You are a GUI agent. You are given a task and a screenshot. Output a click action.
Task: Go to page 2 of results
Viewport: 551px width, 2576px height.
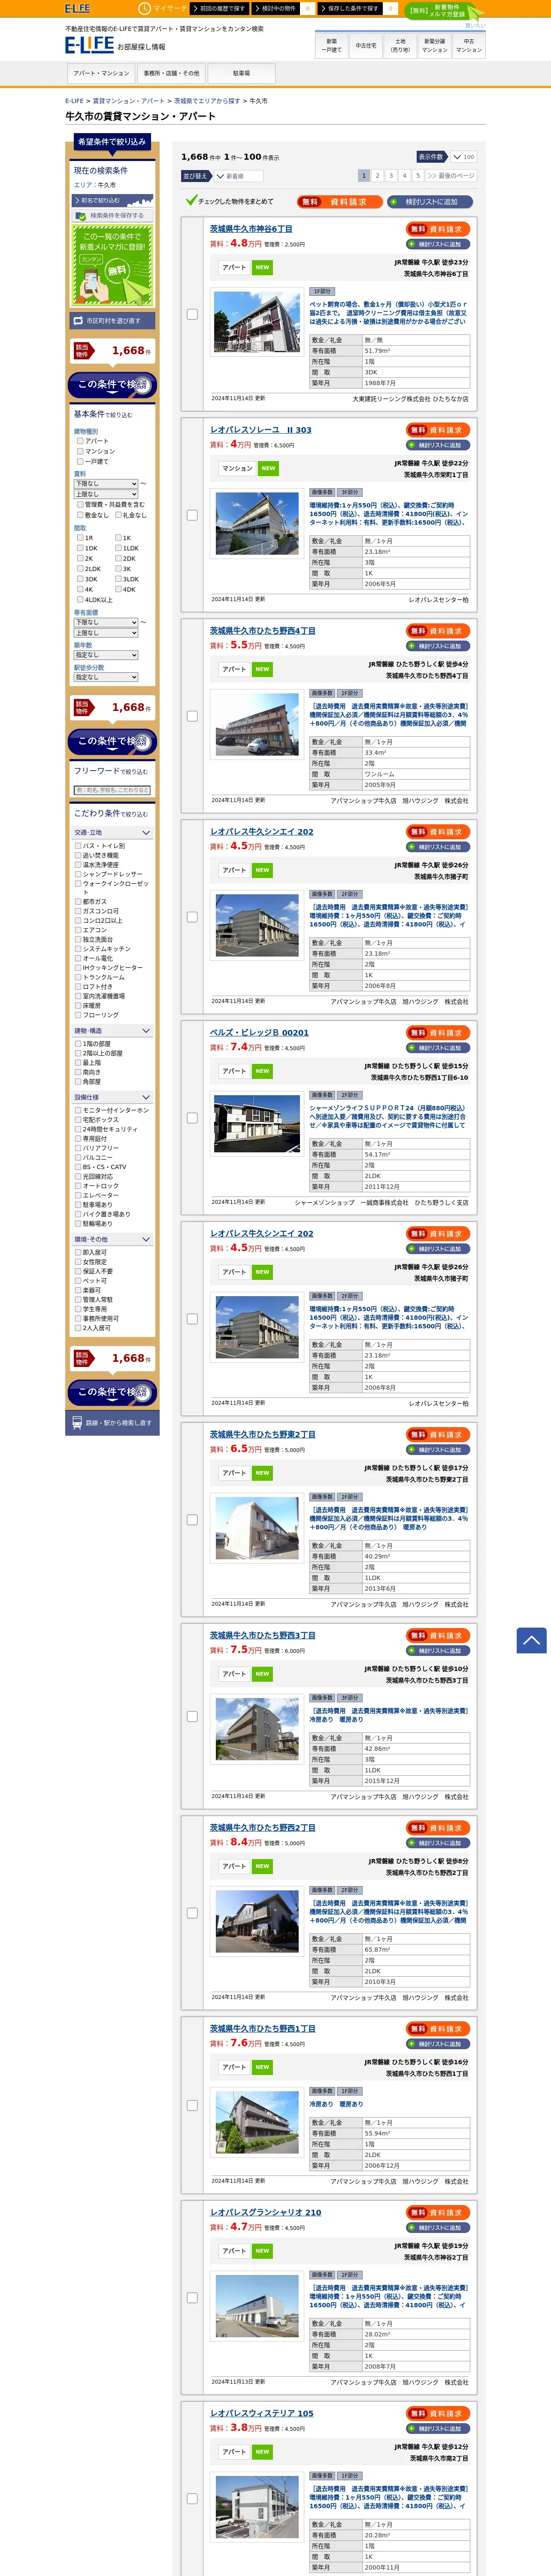pyautogui.click(x=377, y=176)
